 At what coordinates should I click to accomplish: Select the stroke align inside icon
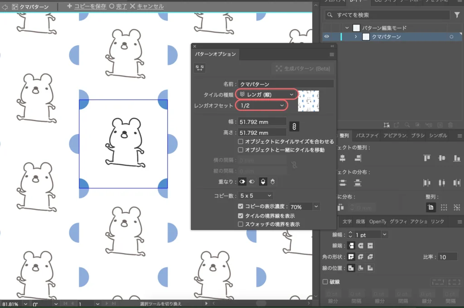click(361, 268)
